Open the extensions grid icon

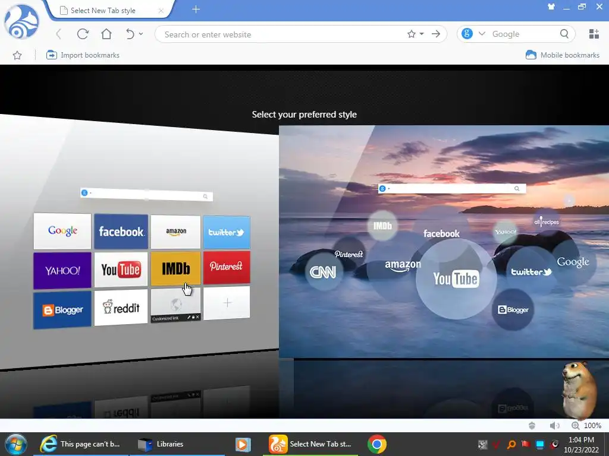point(594,34)
